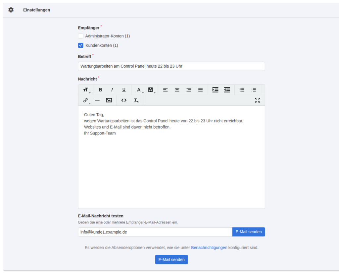Increase indent of the paragraph

click(x=215, y=90)
